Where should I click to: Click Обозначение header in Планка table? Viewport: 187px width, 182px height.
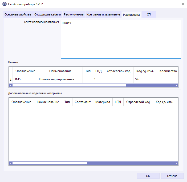tap(25, 71)
